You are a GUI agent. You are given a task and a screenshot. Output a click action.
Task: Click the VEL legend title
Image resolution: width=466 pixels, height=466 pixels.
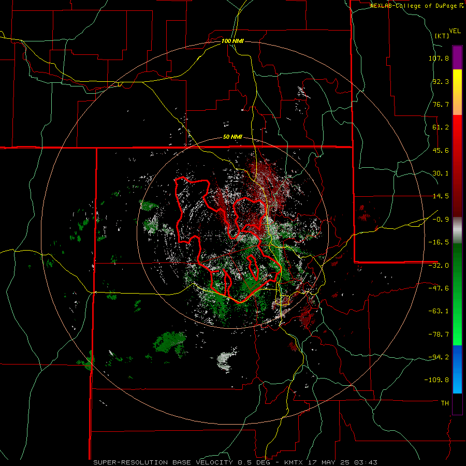(455, 31)
